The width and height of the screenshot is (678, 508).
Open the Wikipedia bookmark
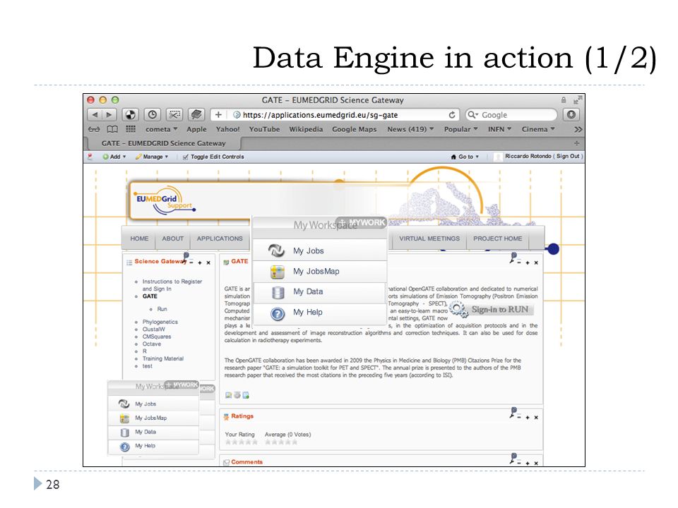pos(306,129)
